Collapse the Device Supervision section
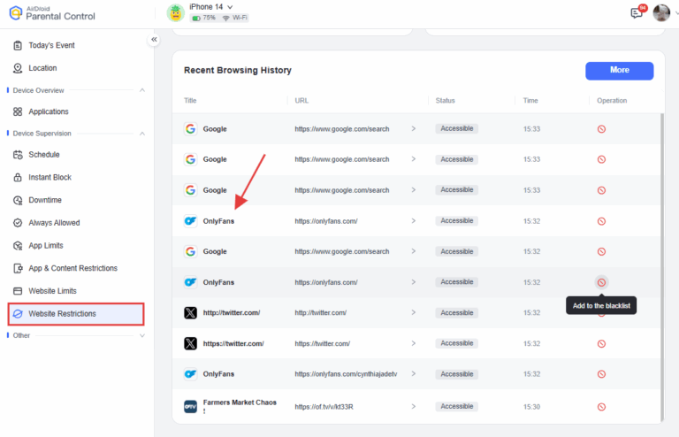The width and height of the screenshot is (679, 437). (x=142, y=134)
